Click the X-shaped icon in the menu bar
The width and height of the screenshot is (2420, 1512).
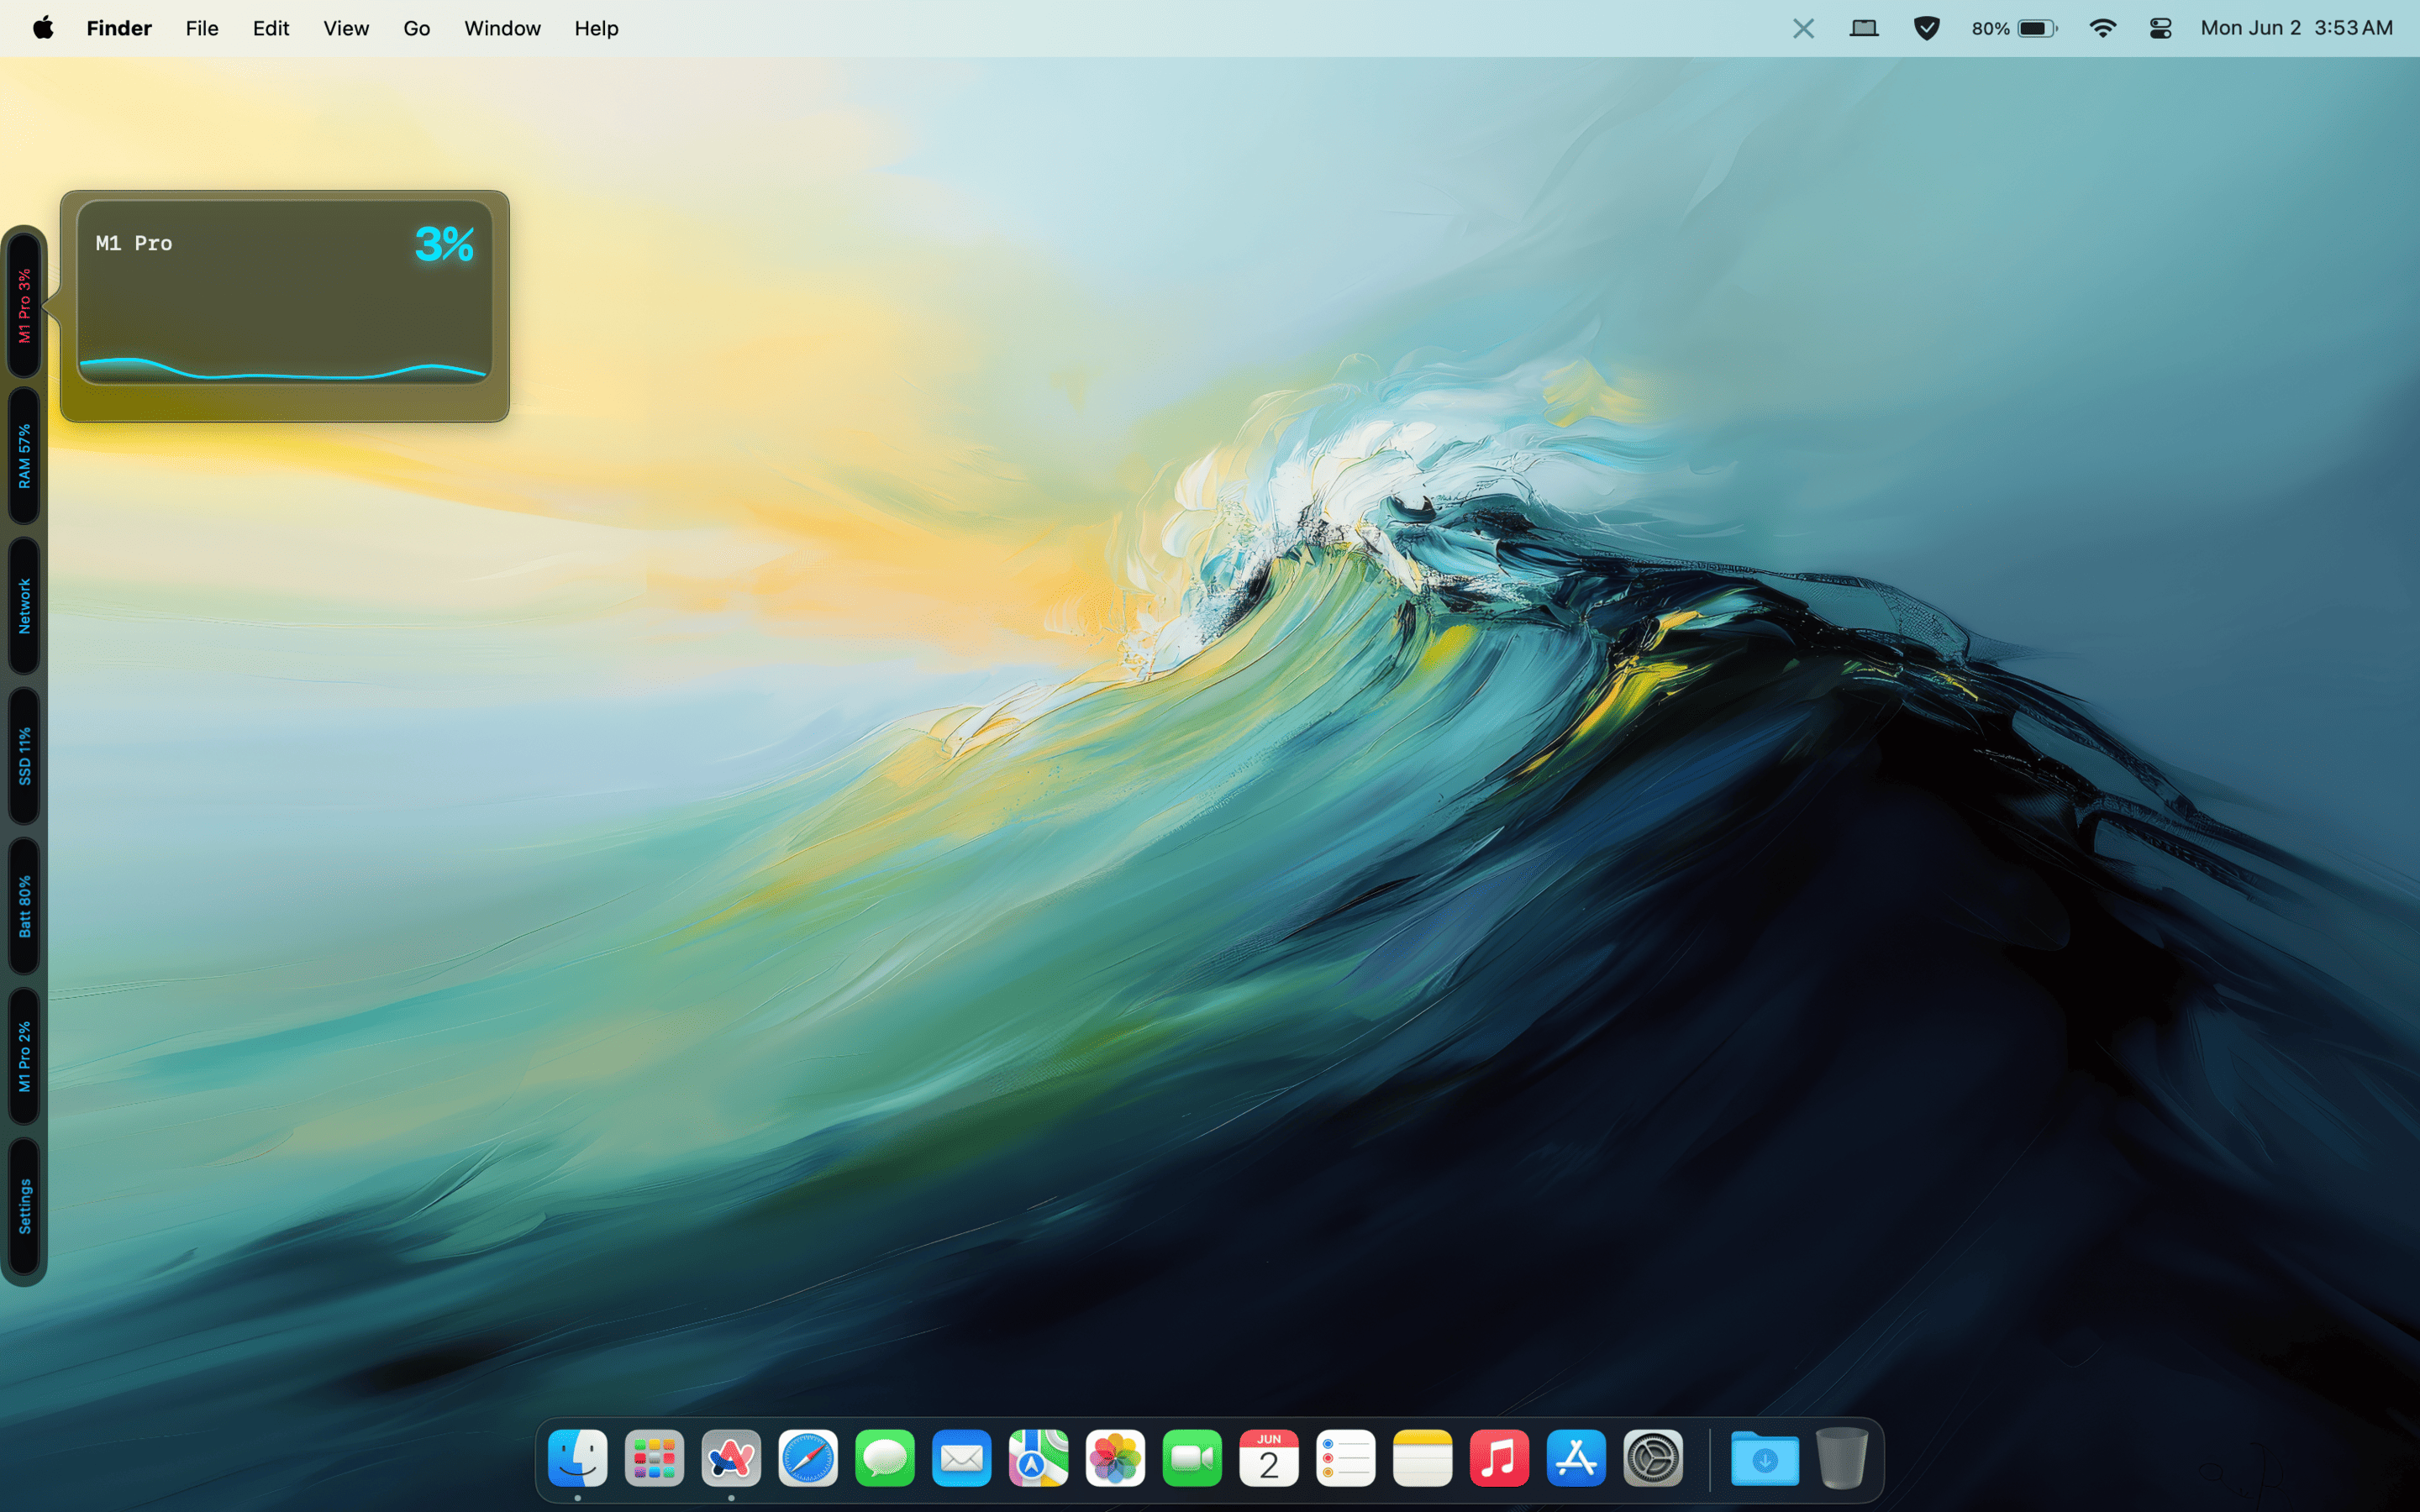pos(1803,28)
